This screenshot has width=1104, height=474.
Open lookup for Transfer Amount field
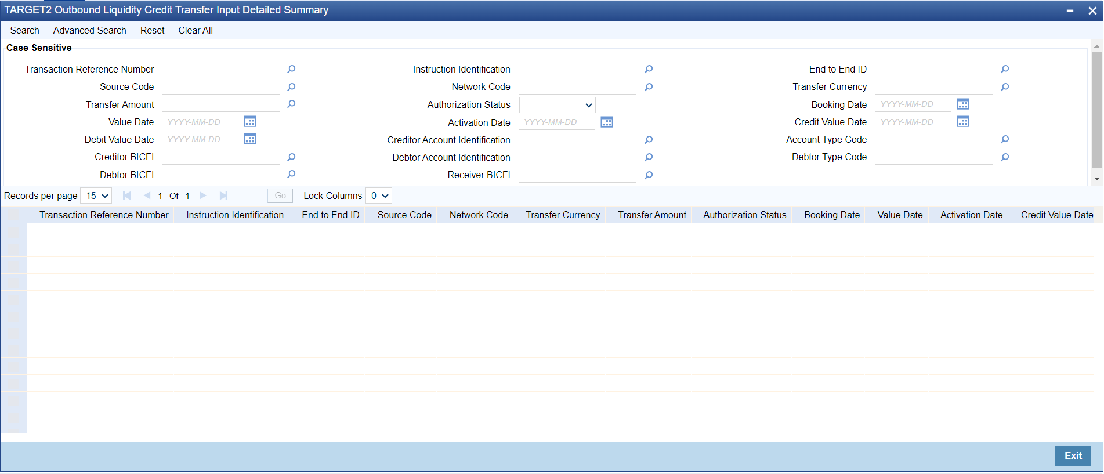[291, 104]
